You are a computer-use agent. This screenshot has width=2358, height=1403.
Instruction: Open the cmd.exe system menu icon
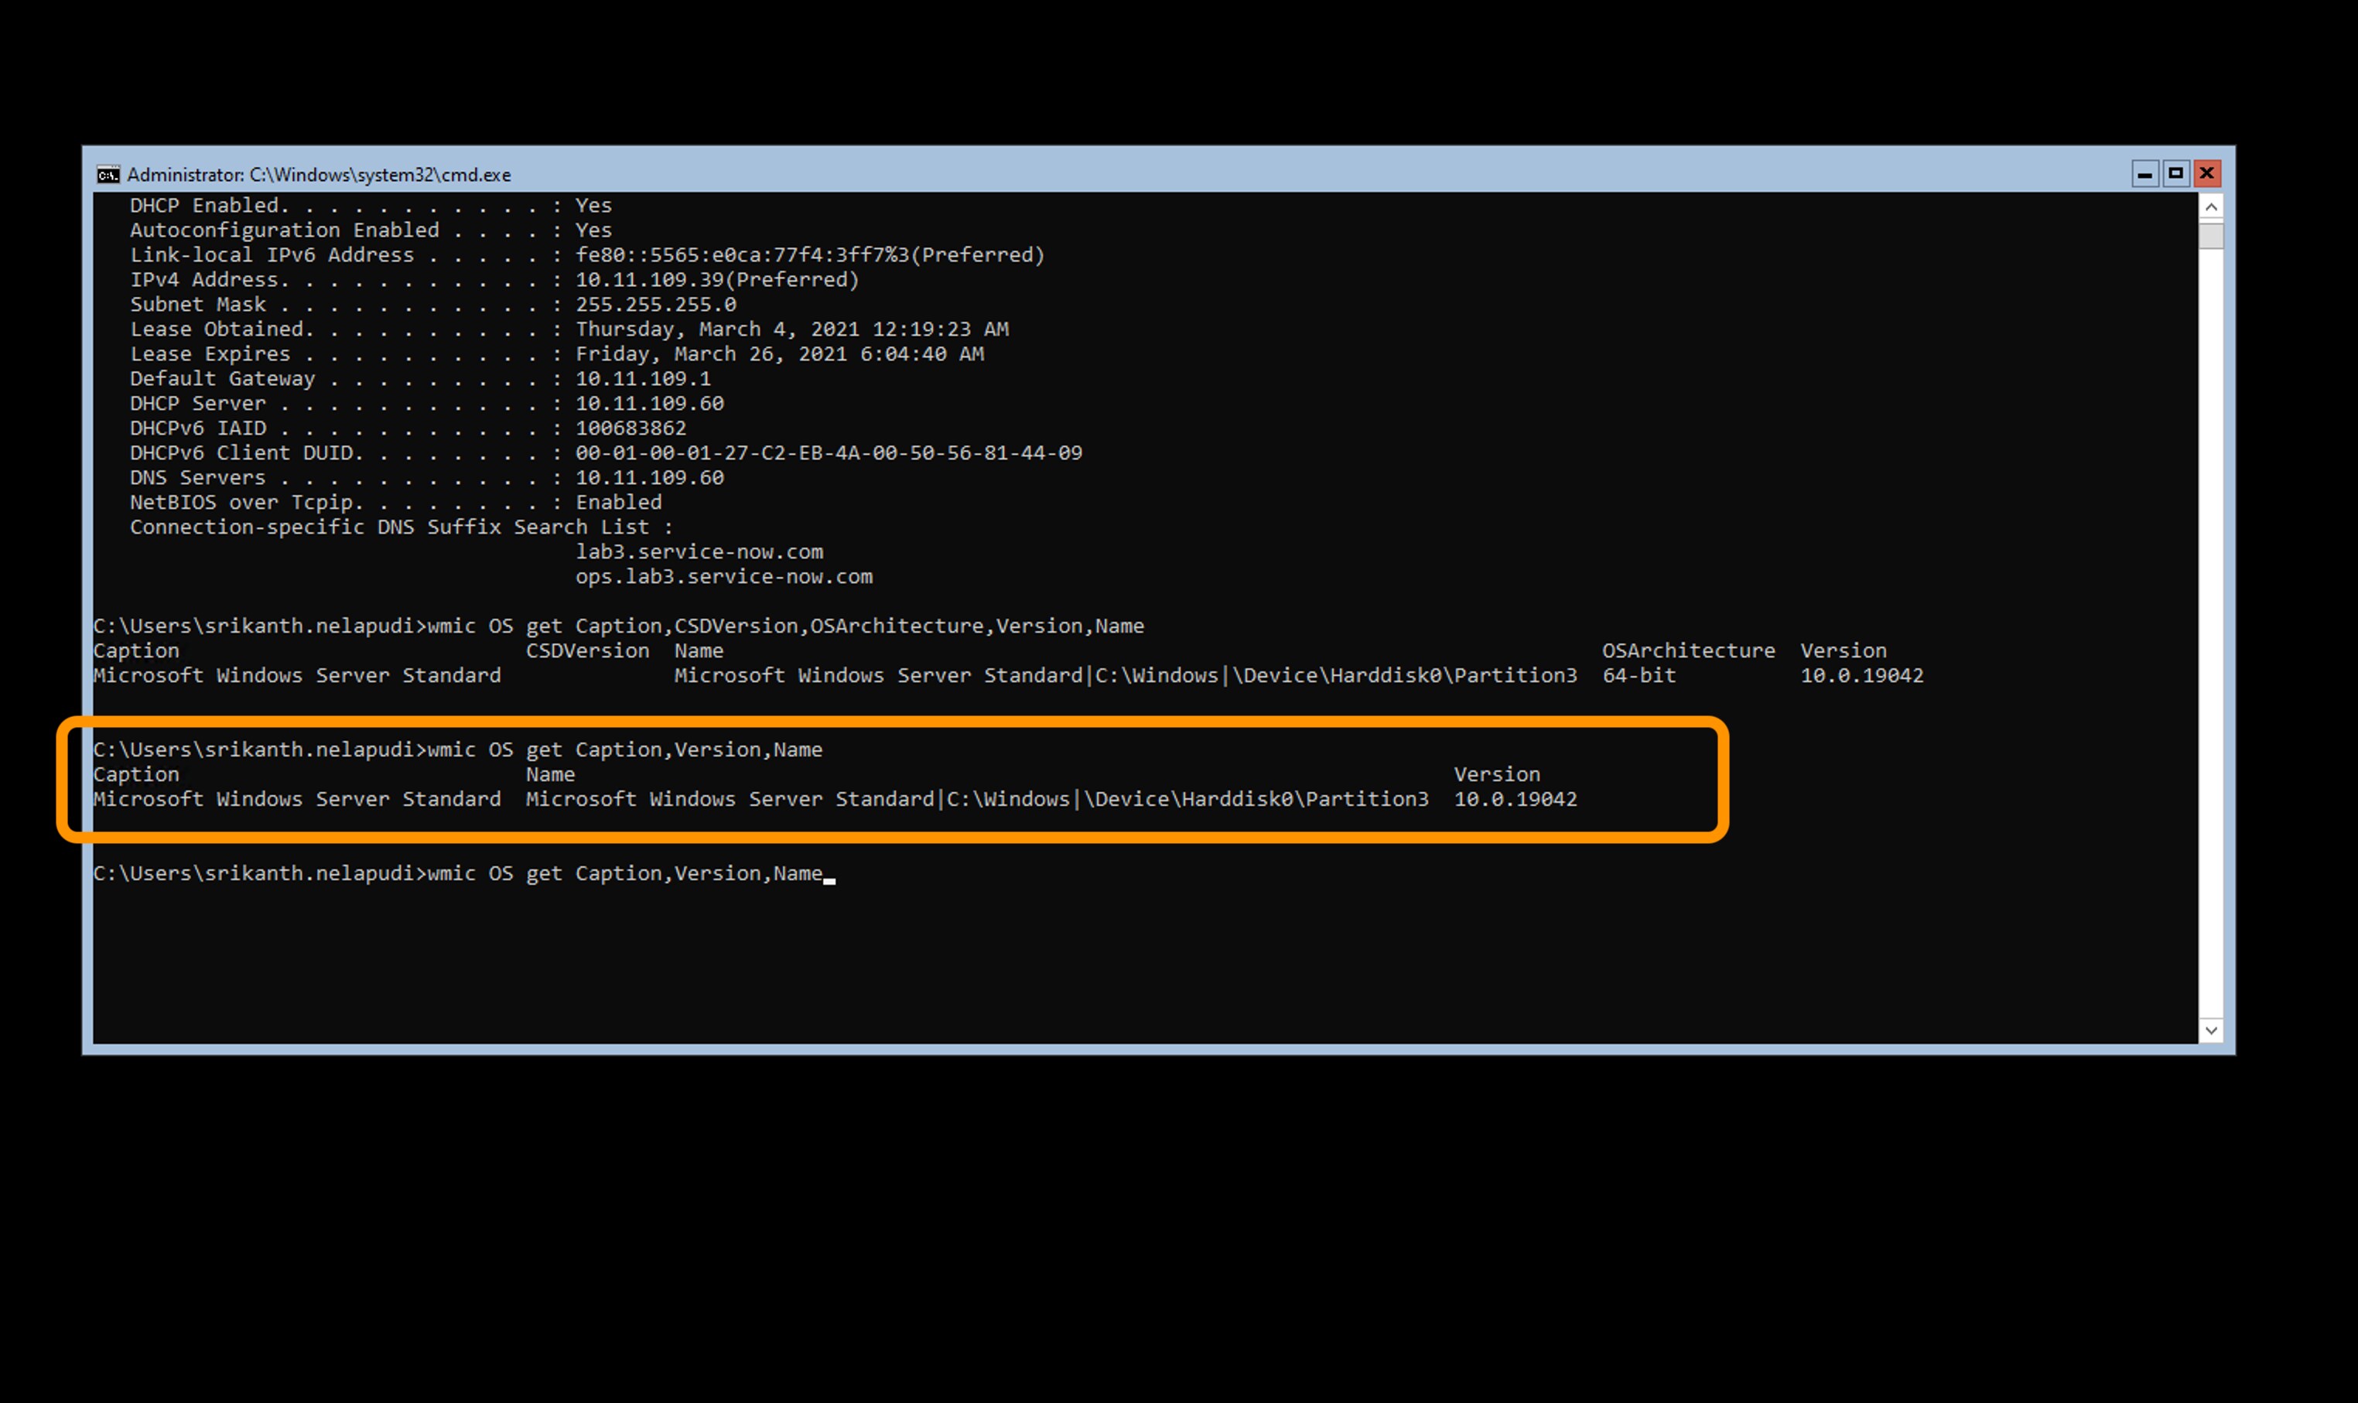pos(108,174)
